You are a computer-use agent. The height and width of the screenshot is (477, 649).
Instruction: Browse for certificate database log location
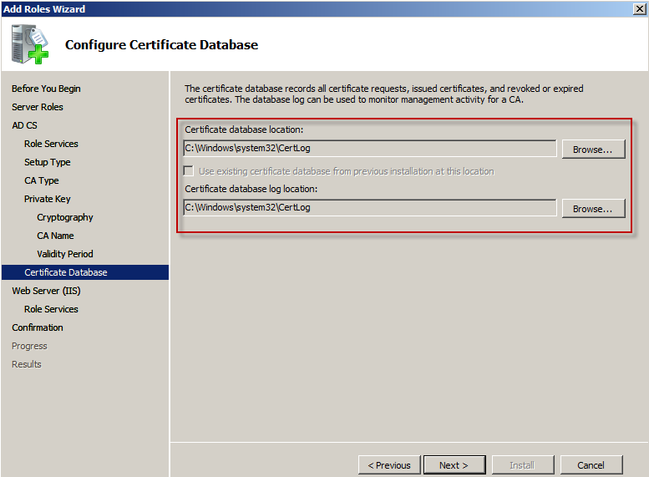592,209
